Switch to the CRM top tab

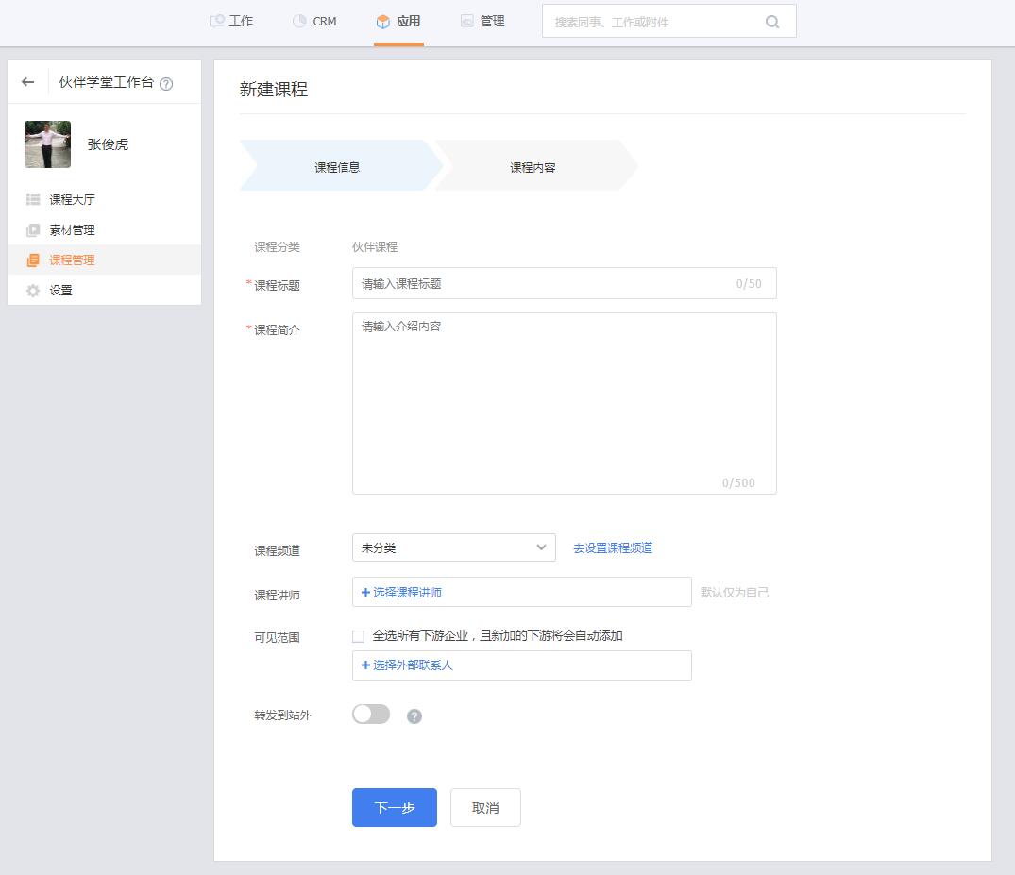click(314, 21)
